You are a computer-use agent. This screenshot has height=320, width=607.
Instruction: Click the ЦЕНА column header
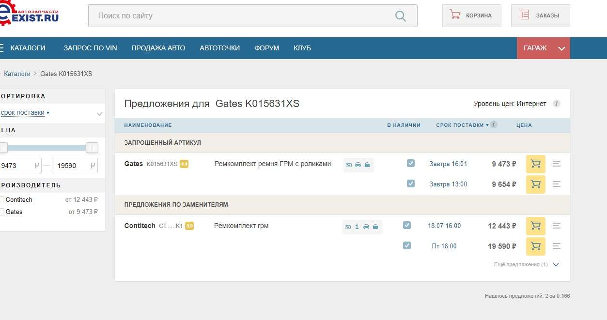(524, 125)
